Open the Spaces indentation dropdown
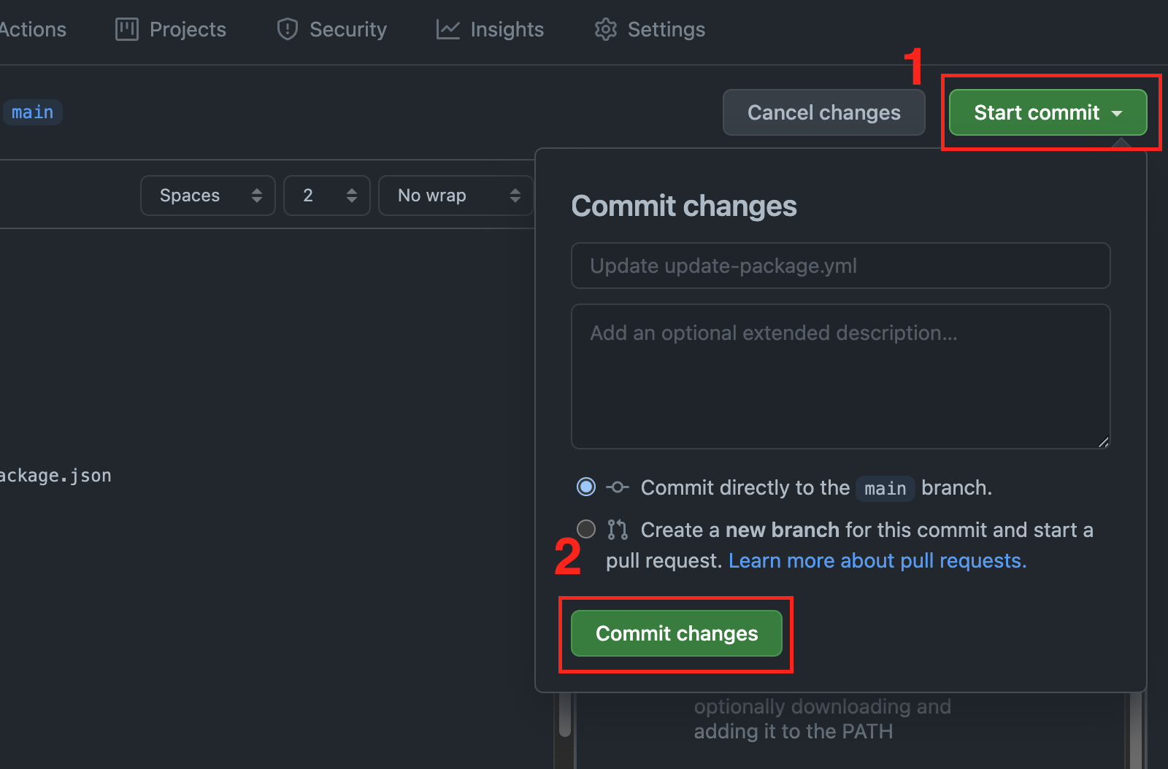The width and height of the screenshot is (1168, 769). [207, 195]
